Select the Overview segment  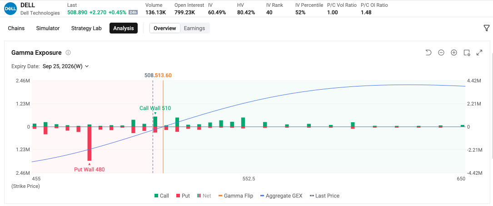165,28
